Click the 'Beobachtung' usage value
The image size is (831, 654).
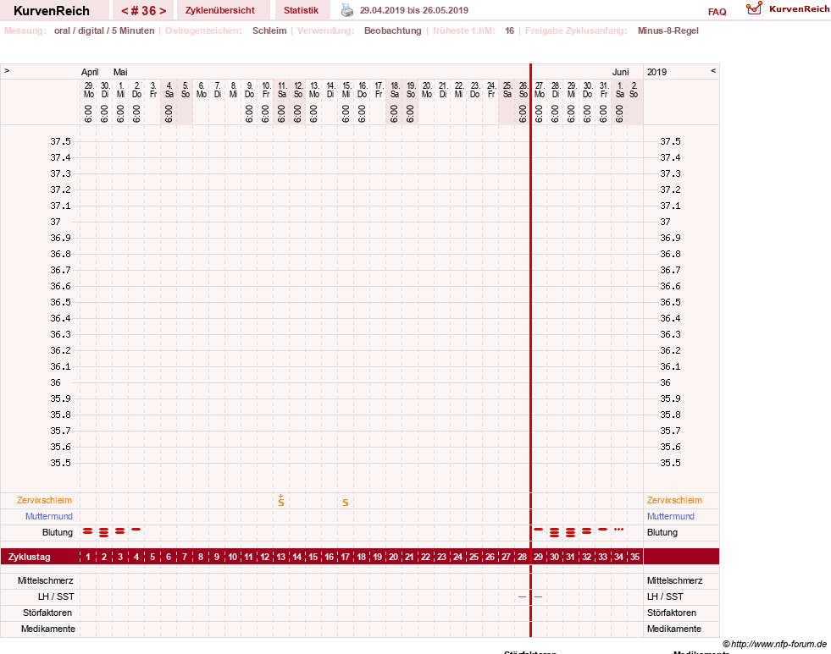[393, 30]
